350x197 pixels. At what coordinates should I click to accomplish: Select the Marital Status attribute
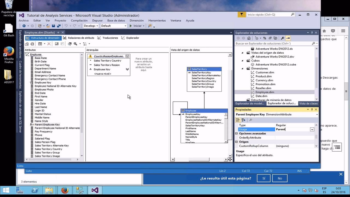[x=43, y=114]
